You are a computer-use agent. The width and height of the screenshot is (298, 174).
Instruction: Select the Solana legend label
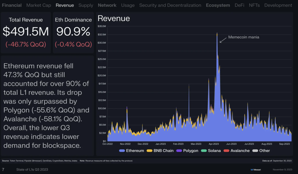(x=214, y=151)
